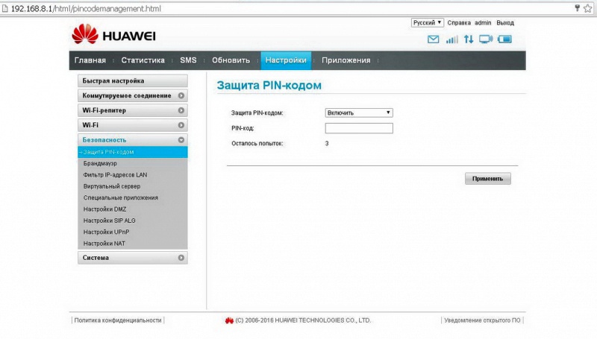Switch to the SMS tab
Image resolution: width=597 pixels, height=339 pixels.
click(x=188, y=60)
